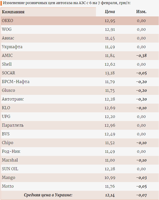Select the Укрнафта row label
Viewport: 159px width, 200px height.
(12, 47)
